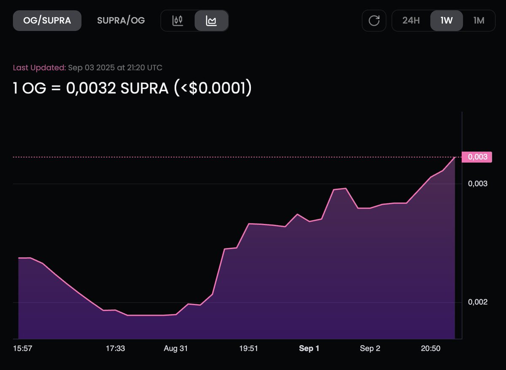Screen dimensions: 506x370
Task: Click the 1 OG = 0,0032 SUPRA price
Action: (132, 88)
